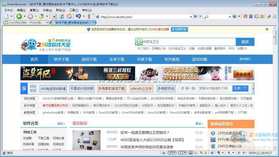
Task: Click the 立即升级 upgrade button
Action: (x=180, y=30)
